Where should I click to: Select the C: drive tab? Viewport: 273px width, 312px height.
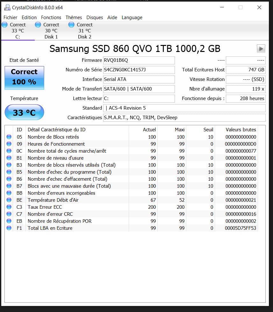(x=18, y=31)
